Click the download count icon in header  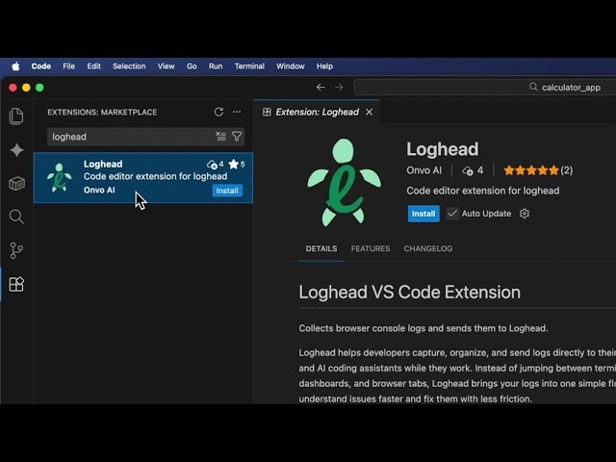pos(468,170)
